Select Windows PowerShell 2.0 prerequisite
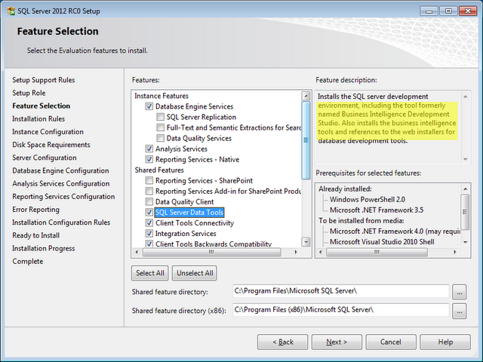The height and width of the screenshot is (362, 483). 368,199
